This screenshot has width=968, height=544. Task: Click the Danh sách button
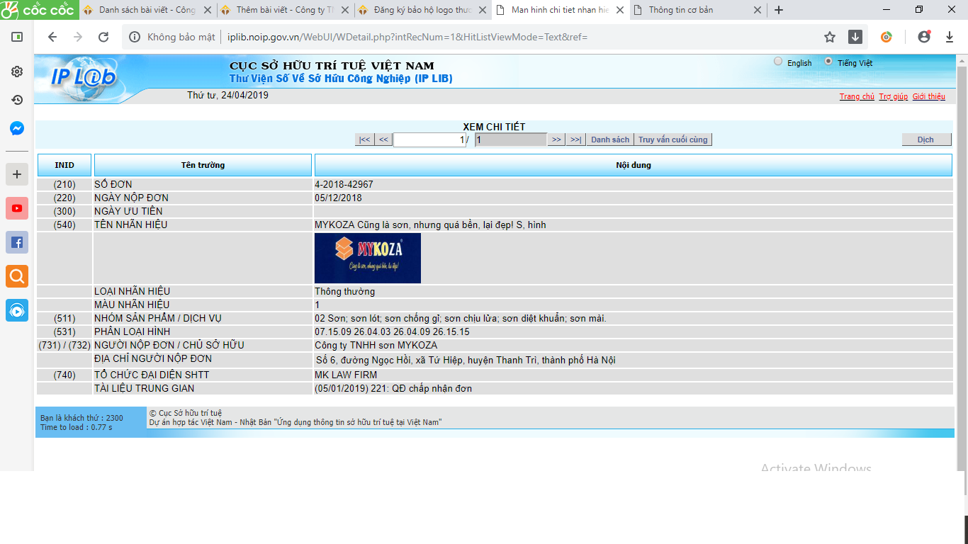coord(610,140)
